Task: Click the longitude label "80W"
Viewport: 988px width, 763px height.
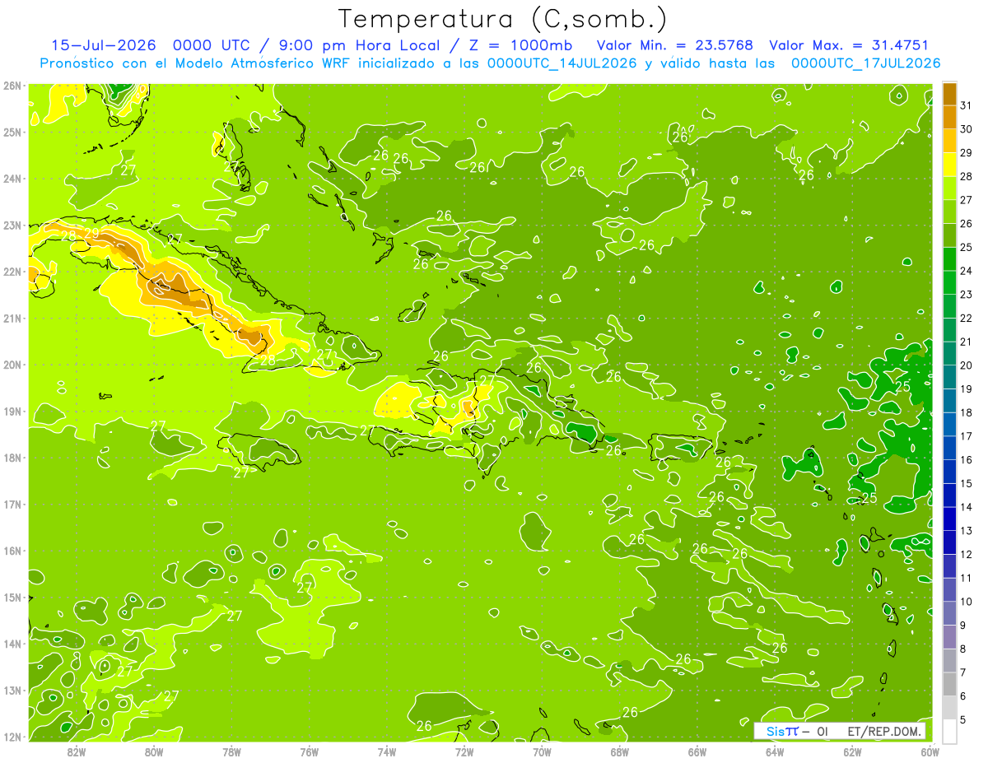Action: pos(154,751)
